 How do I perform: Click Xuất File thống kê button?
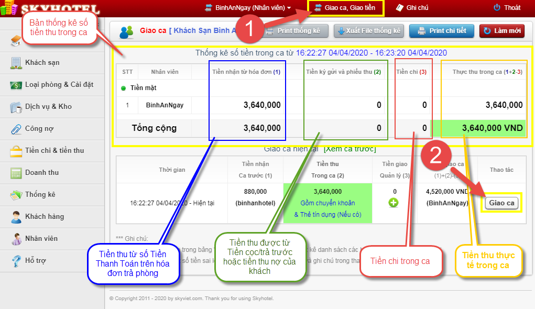point(369,31)
